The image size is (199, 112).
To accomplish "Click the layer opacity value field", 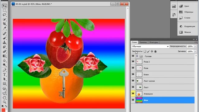I will [190, 46].
